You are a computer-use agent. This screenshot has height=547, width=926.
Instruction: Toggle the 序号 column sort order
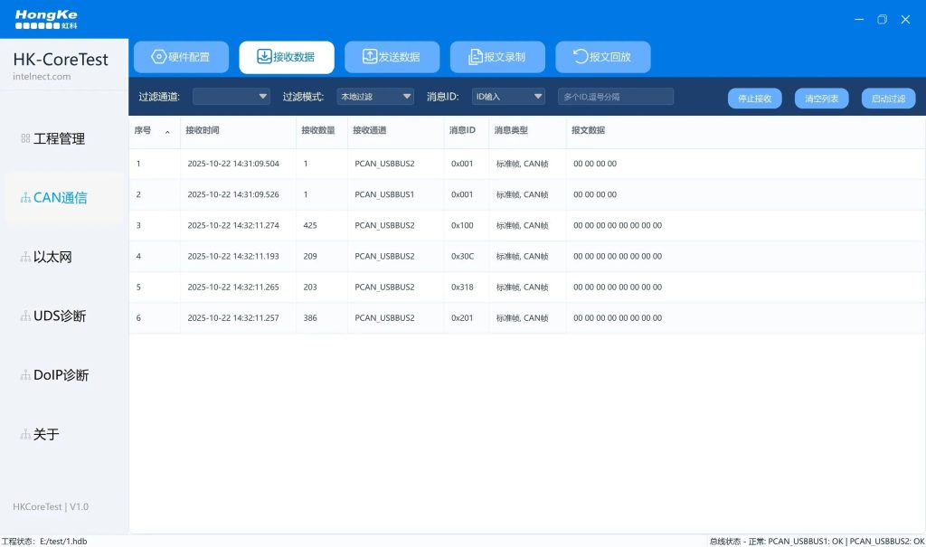(165, 131)
